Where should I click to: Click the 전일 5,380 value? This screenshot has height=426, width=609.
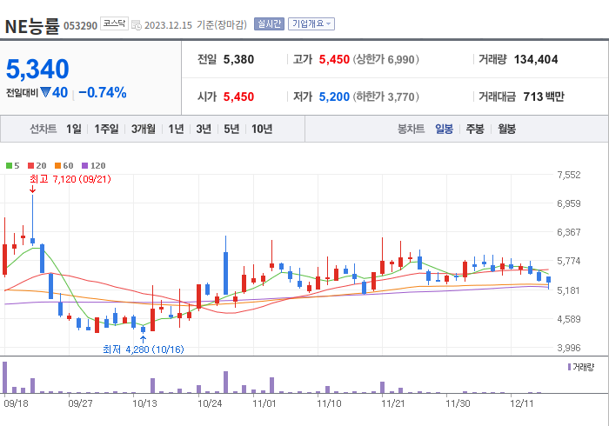point(238,59)
